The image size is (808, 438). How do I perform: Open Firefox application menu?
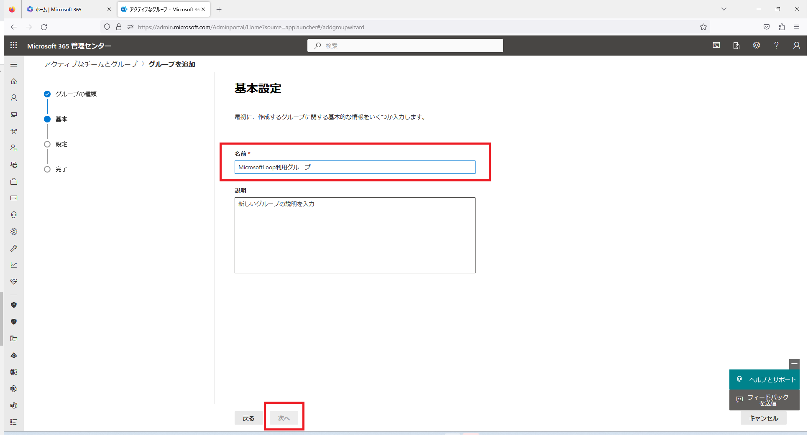coord(797,27)
